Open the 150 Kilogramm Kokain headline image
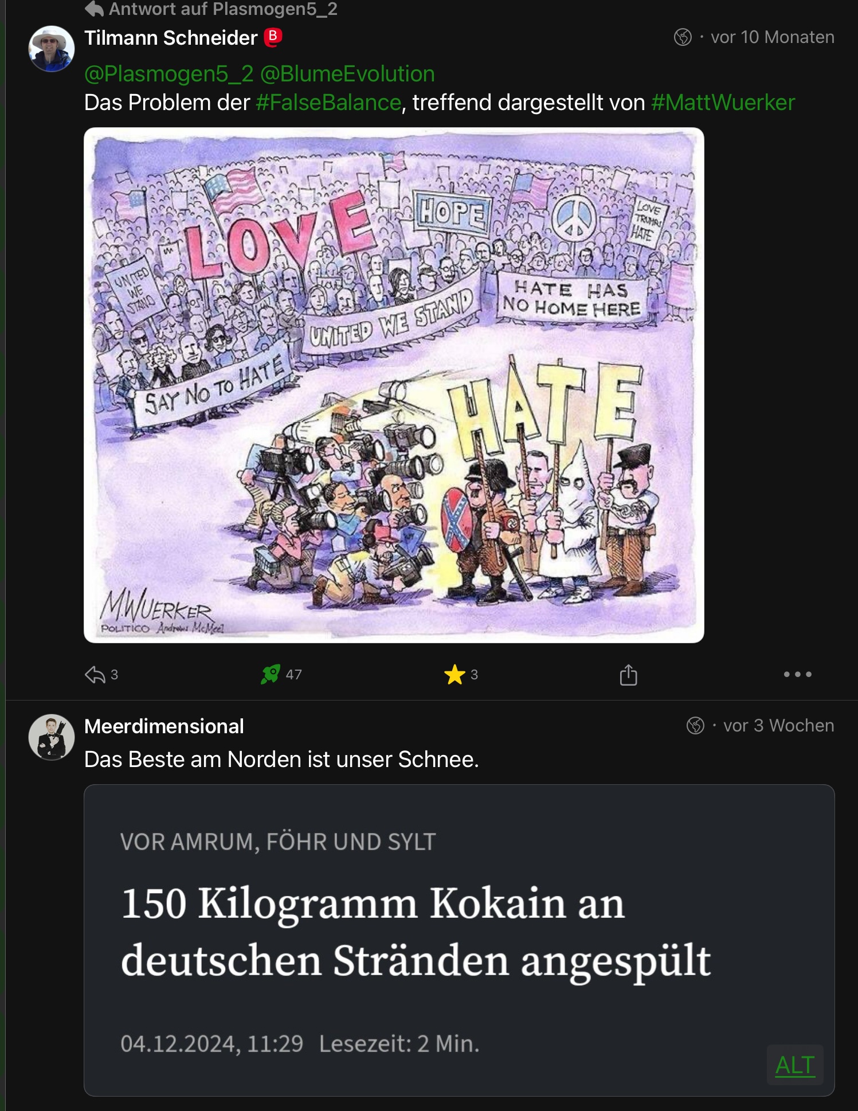Image resolution: width=858 pixels, height=1111 pixels. pyautogui.click(x=459, y=940)
